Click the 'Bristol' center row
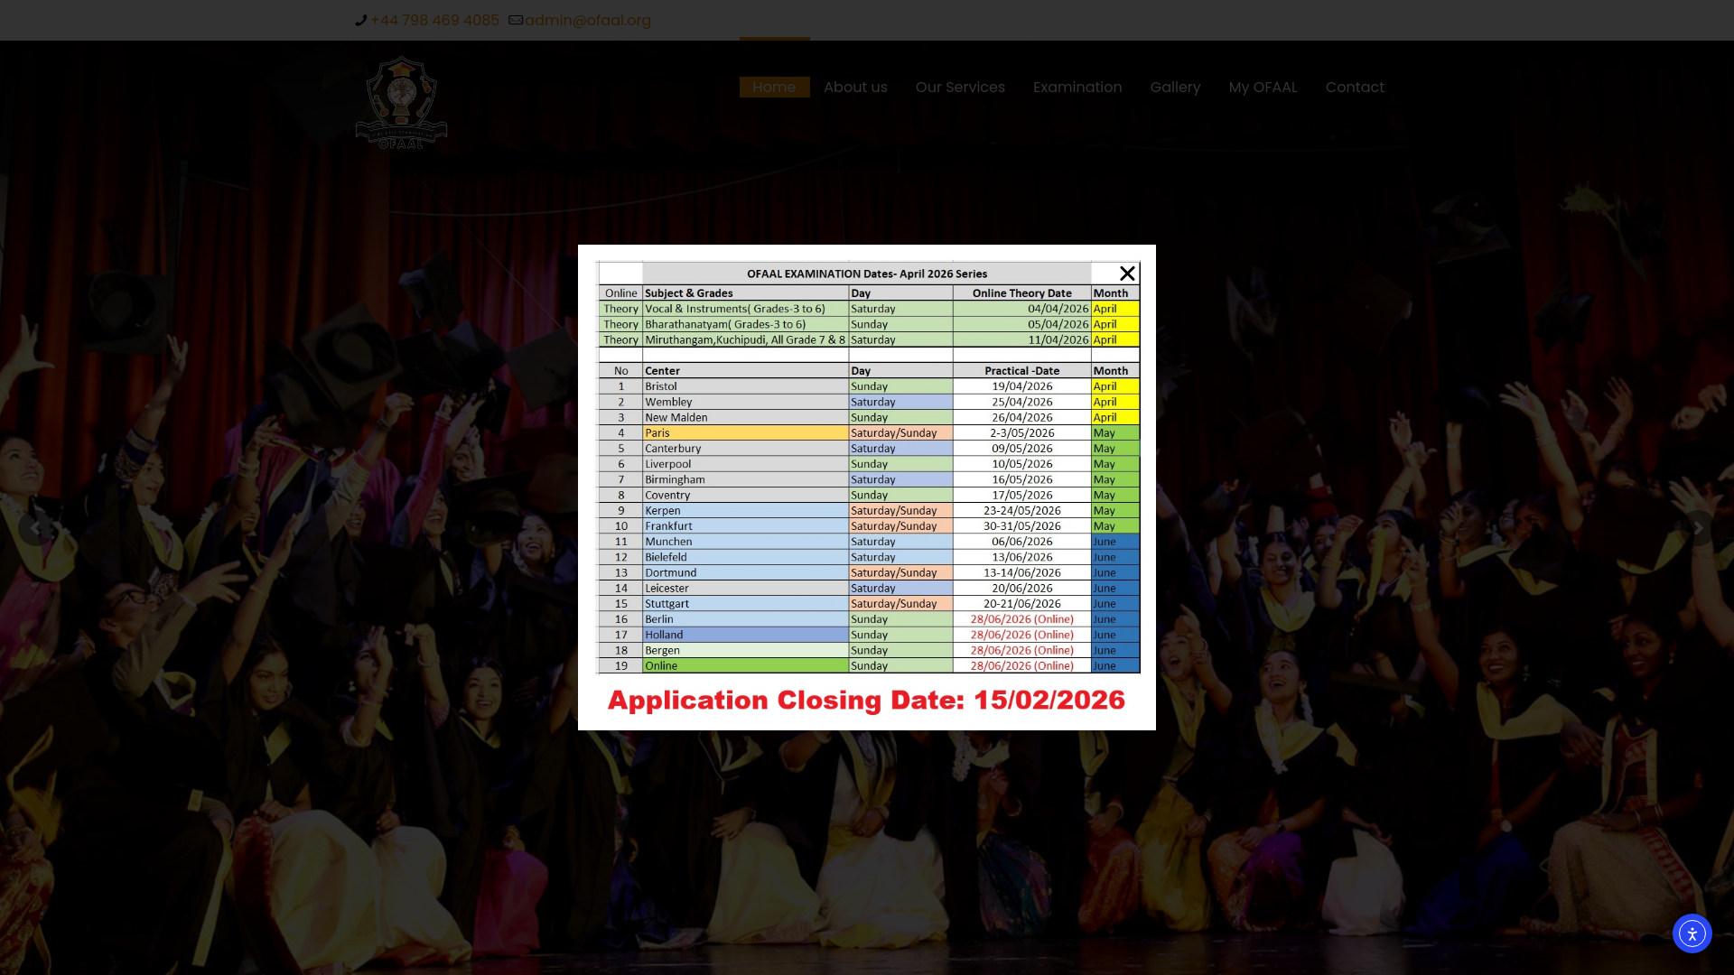1734x975 pixels. pos(868,386)
